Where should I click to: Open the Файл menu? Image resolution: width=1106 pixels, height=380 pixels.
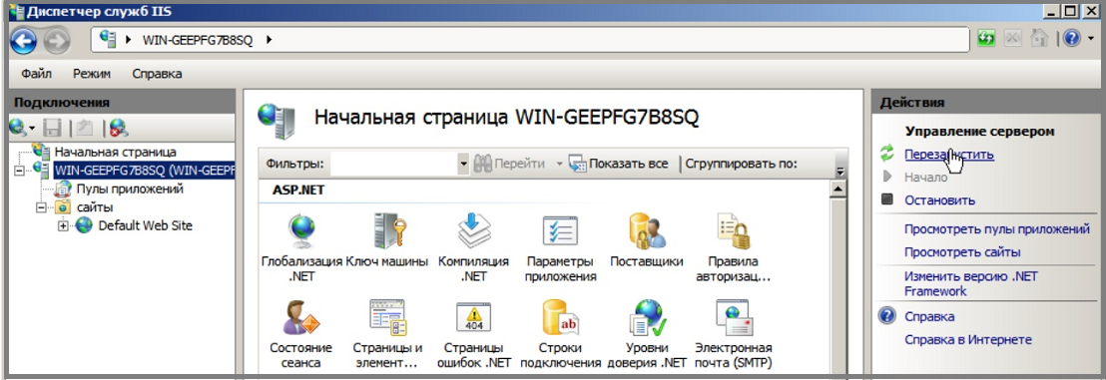(36, 74)
